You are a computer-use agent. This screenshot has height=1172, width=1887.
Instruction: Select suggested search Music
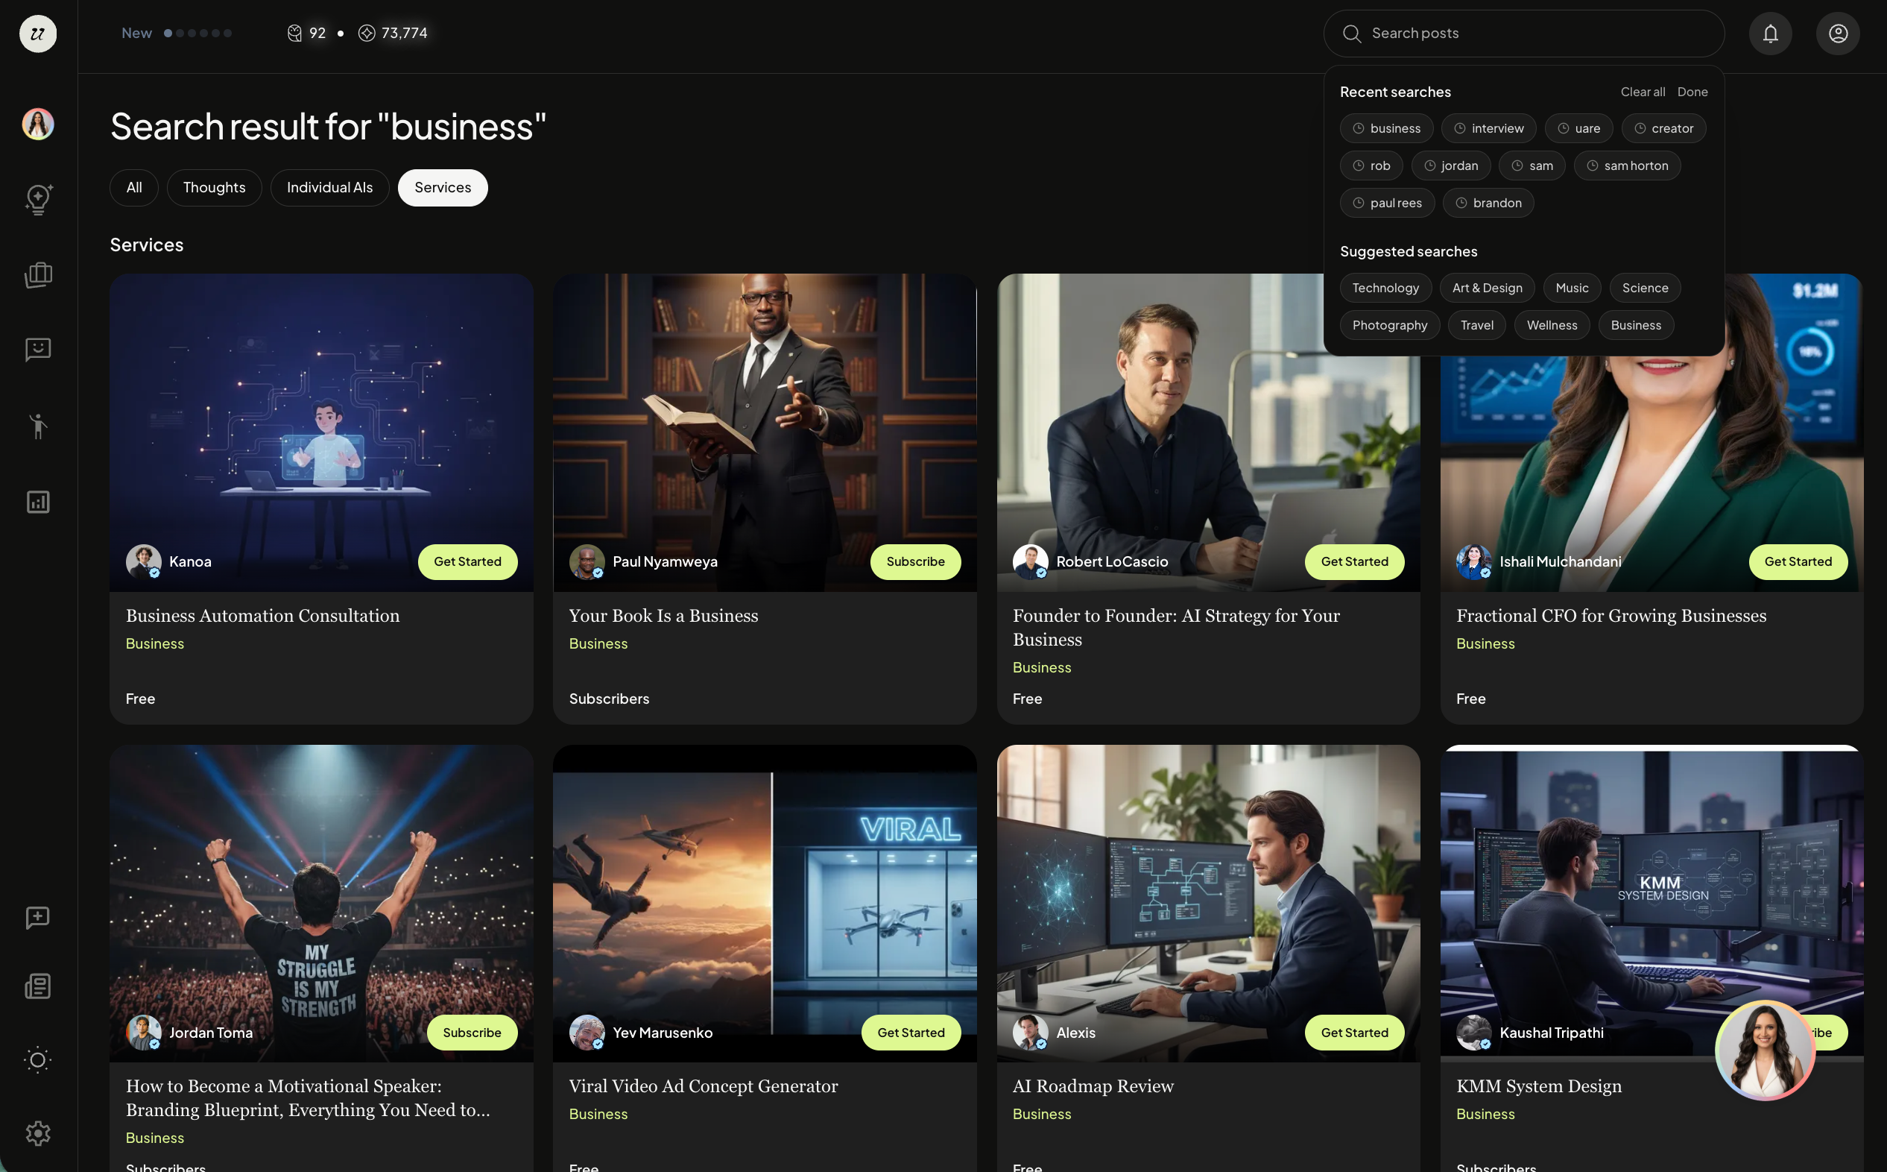pyautogui.click(x=1572, y=288)
